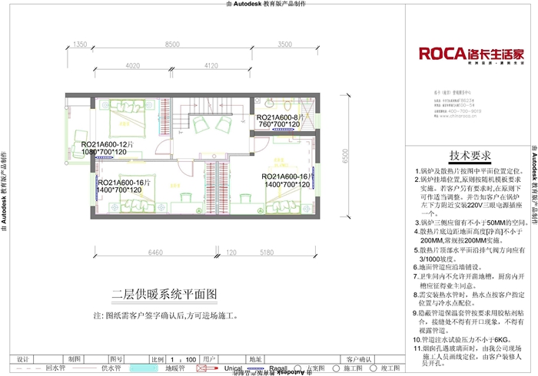
Task: Click the 设计 field in the title block
Action: pyautogui.click(x=22, y=358)
